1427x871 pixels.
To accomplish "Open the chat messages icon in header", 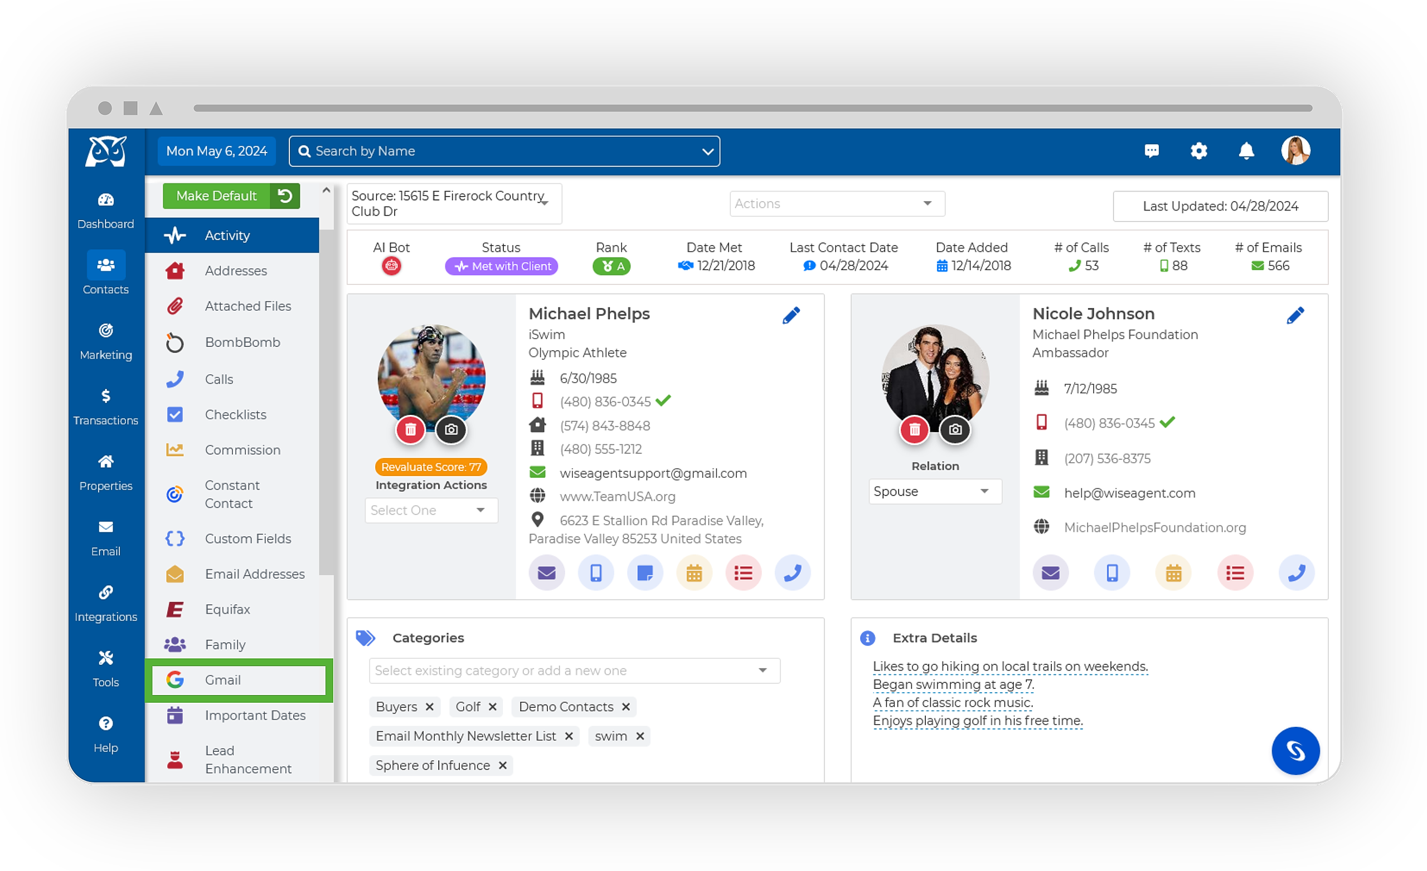I will (1151, 151).
